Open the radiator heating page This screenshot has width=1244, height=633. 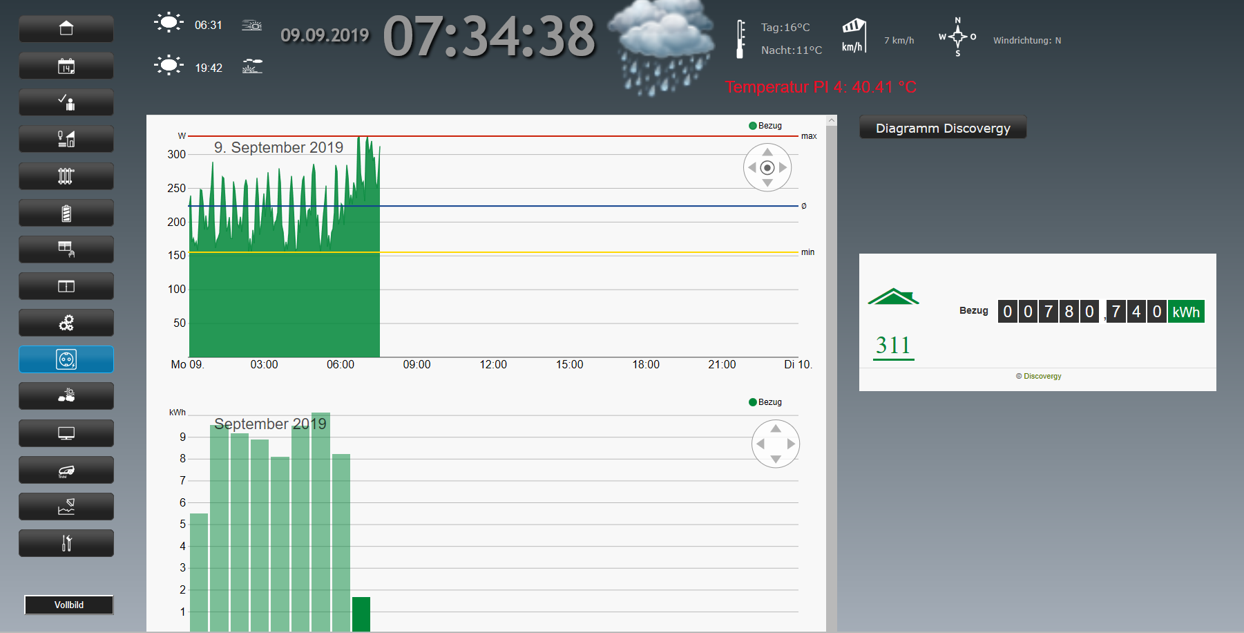click(66, 176)
